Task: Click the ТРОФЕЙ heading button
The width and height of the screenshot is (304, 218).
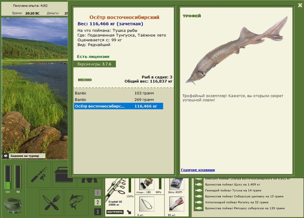Action: 192,16
